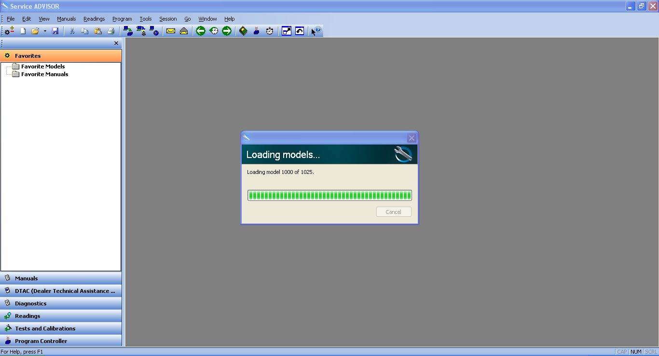The height and width of the screenshot is (356, 659).
Task: Open the Session menu
Action: point(168,19)
